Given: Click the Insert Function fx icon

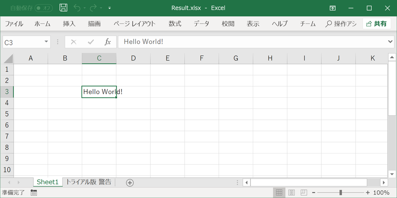Looking at the screenshot, I should coord(108,42).
